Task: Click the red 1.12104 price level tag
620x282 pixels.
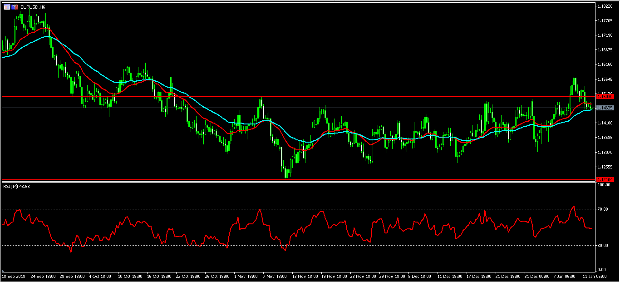Action: [x=605, y=179]
